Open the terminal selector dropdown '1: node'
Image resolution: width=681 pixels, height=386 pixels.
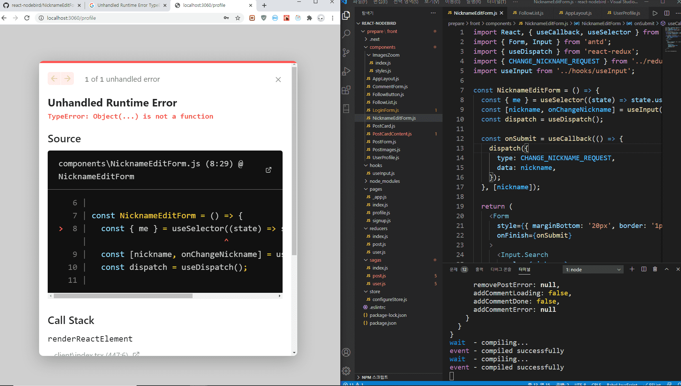(x=593, y=270)
